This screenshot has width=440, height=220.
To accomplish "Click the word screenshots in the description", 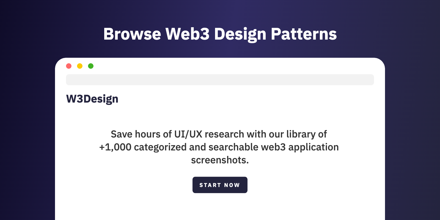I will click(x=219, y=160).
